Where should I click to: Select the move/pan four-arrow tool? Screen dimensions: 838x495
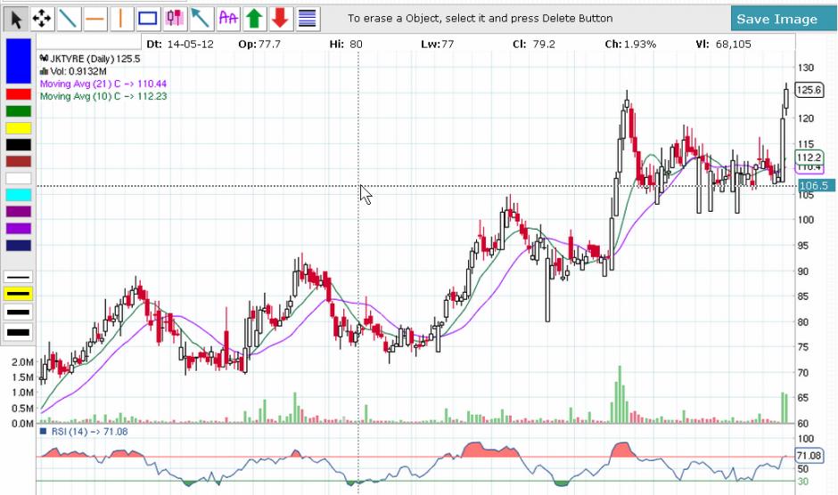[x=42, y=19]
